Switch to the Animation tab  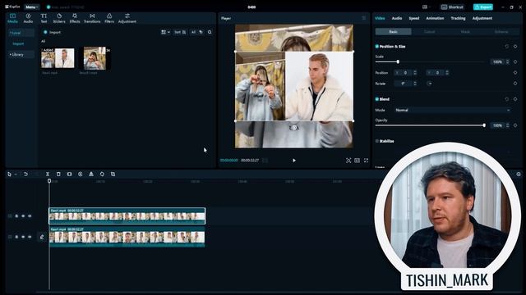point(435,18)
